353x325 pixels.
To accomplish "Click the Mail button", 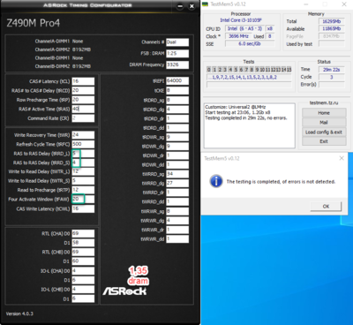I will (324, 123).
